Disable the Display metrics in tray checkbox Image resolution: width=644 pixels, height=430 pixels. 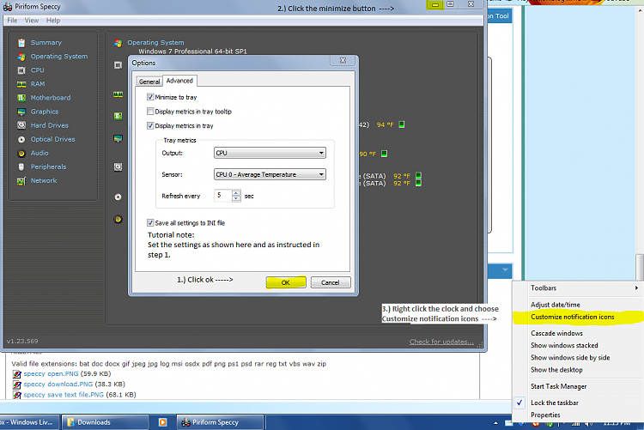(150, 125)
